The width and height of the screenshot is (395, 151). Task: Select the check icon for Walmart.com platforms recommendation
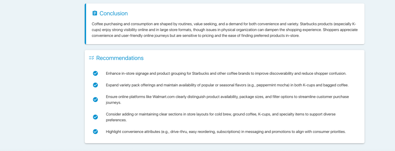click(x=95, y=99)
